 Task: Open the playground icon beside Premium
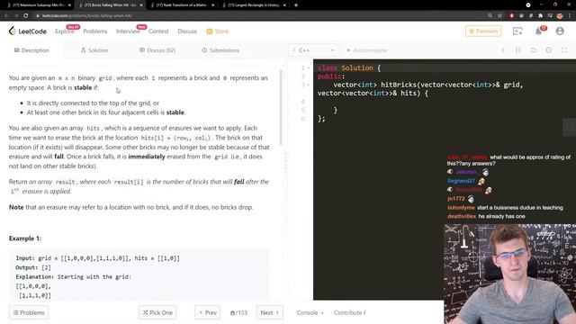517,31
